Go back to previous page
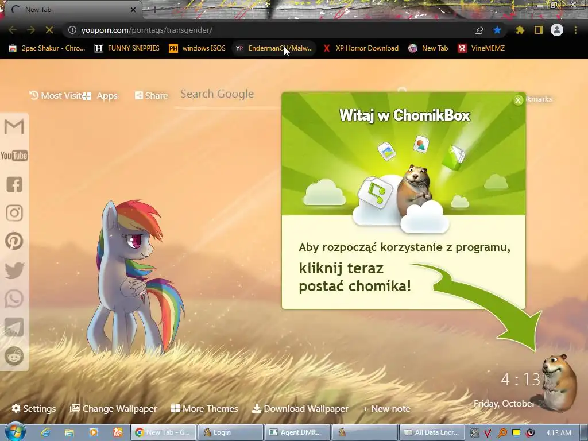The height and width of the screenshot is (441, 588). pyautogui.click(x=13, y=30)
